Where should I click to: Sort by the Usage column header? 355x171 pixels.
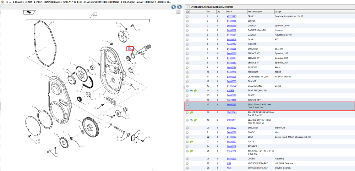pyautogui.click(x=278, y=12)
